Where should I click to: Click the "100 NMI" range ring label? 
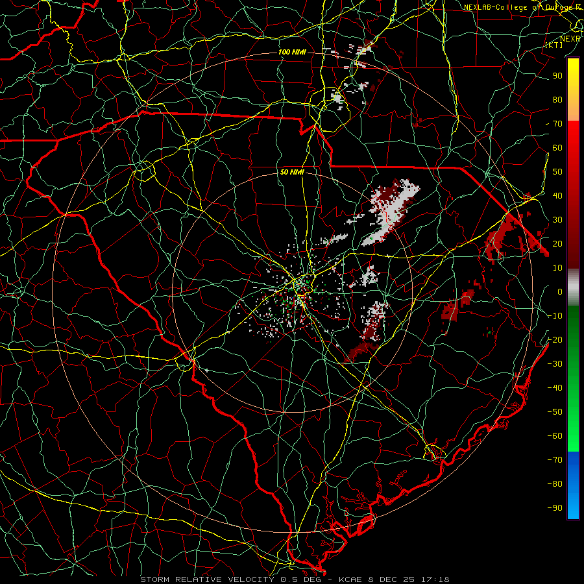click(293, 52)
